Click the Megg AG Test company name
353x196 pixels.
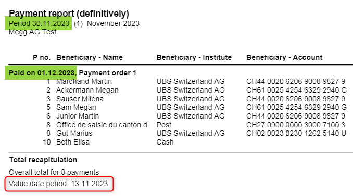[x=33, y=32]
